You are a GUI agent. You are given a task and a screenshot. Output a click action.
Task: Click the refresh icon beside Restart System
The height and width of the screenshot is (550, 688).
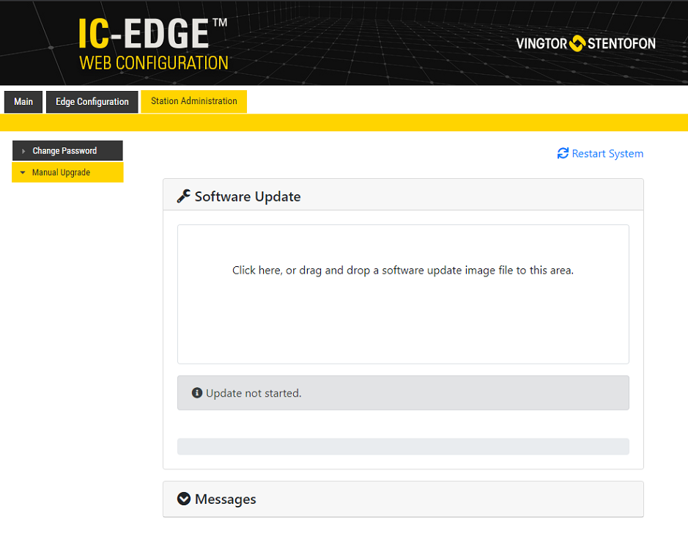563,153
